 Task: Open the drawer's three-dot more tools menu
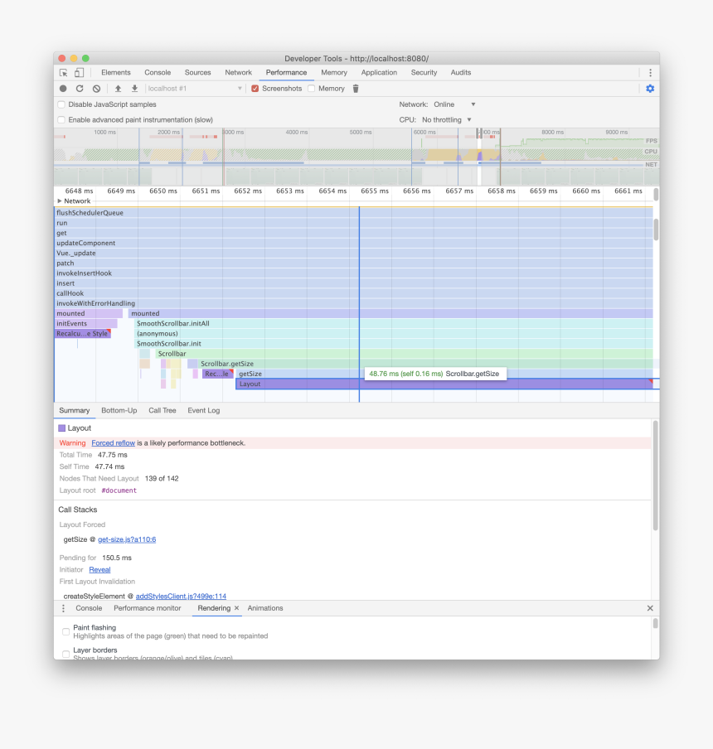(63, 608)
